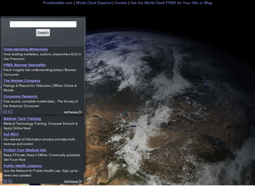Open the Got ROI? ad link
This screenshot has height=191, width=255.
pyautogui.click(x=11, y=135)
